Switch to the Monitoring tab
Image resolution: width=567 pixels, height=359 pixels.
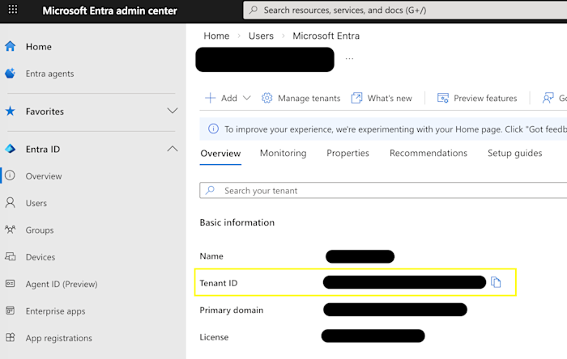[283, 153]
